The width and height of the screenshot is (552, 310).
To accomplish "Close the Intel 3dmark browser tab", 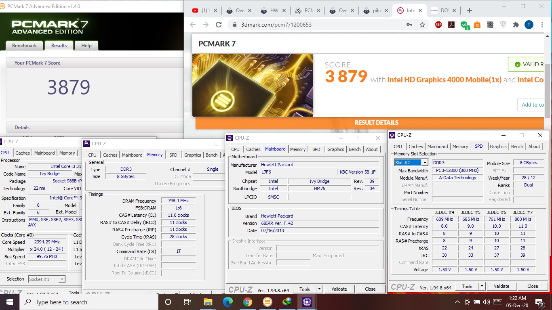I will click(420, 10).
